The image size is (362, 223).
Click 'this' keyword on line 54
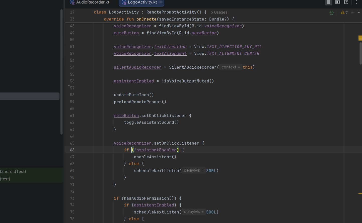point(247,67)
